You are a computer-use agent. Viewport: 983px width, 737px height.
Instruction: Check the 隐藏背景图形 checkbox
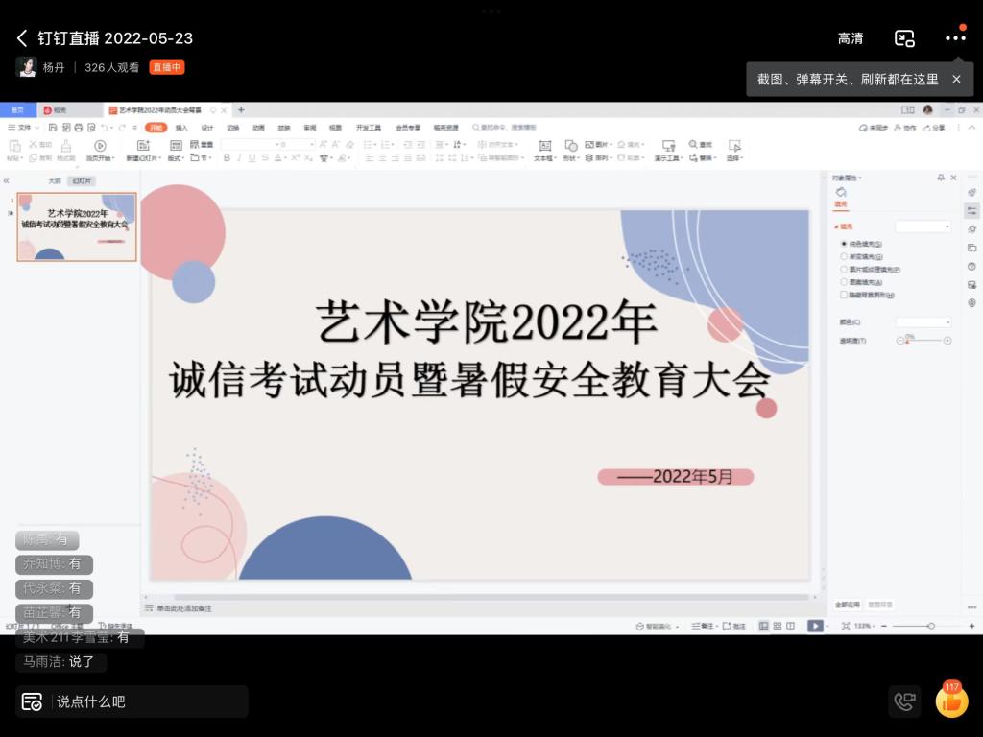(x=844, y=295)
